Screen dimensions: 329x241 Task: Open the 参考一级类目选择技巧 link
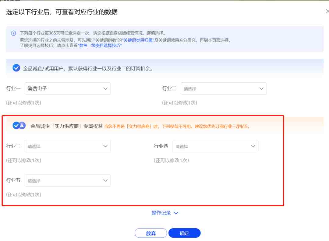pyautogui.click(x=100, y=46)
